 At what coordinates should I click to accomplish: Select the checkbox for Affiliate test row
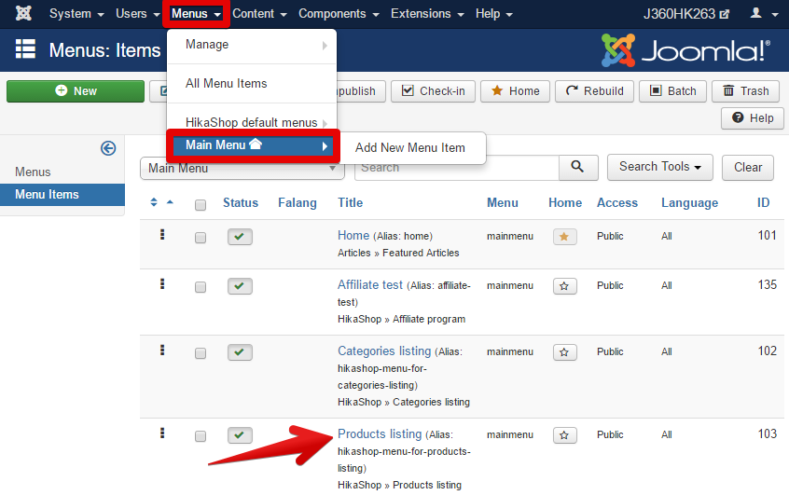(201, 287)
